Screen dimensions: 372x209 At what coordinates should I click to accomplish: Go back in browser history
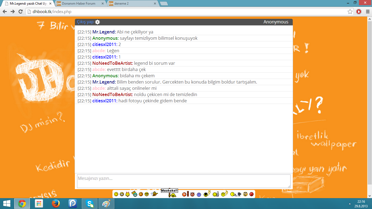click(5, 11)
